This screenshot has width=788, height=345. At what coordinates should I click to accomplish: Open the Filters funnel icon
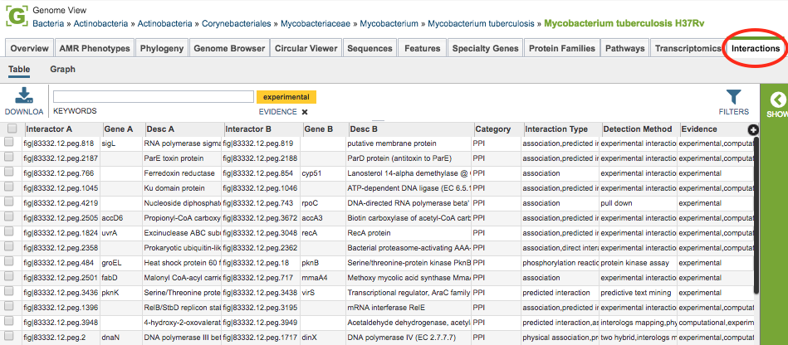(734, 97)
